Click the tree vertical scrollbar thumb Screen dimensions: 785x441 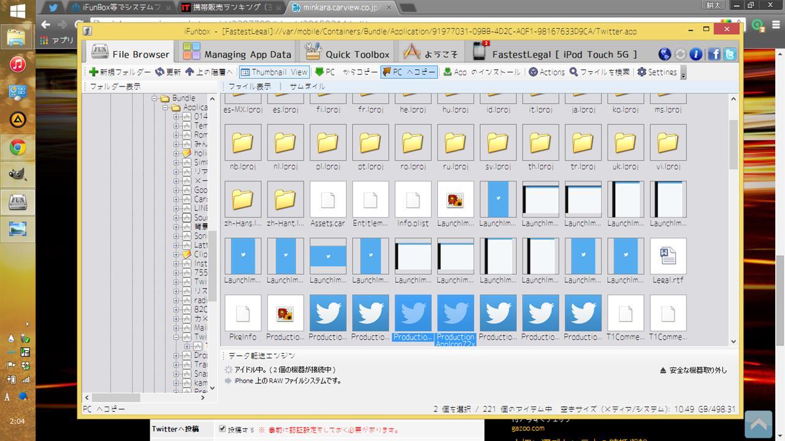point(213,267)
